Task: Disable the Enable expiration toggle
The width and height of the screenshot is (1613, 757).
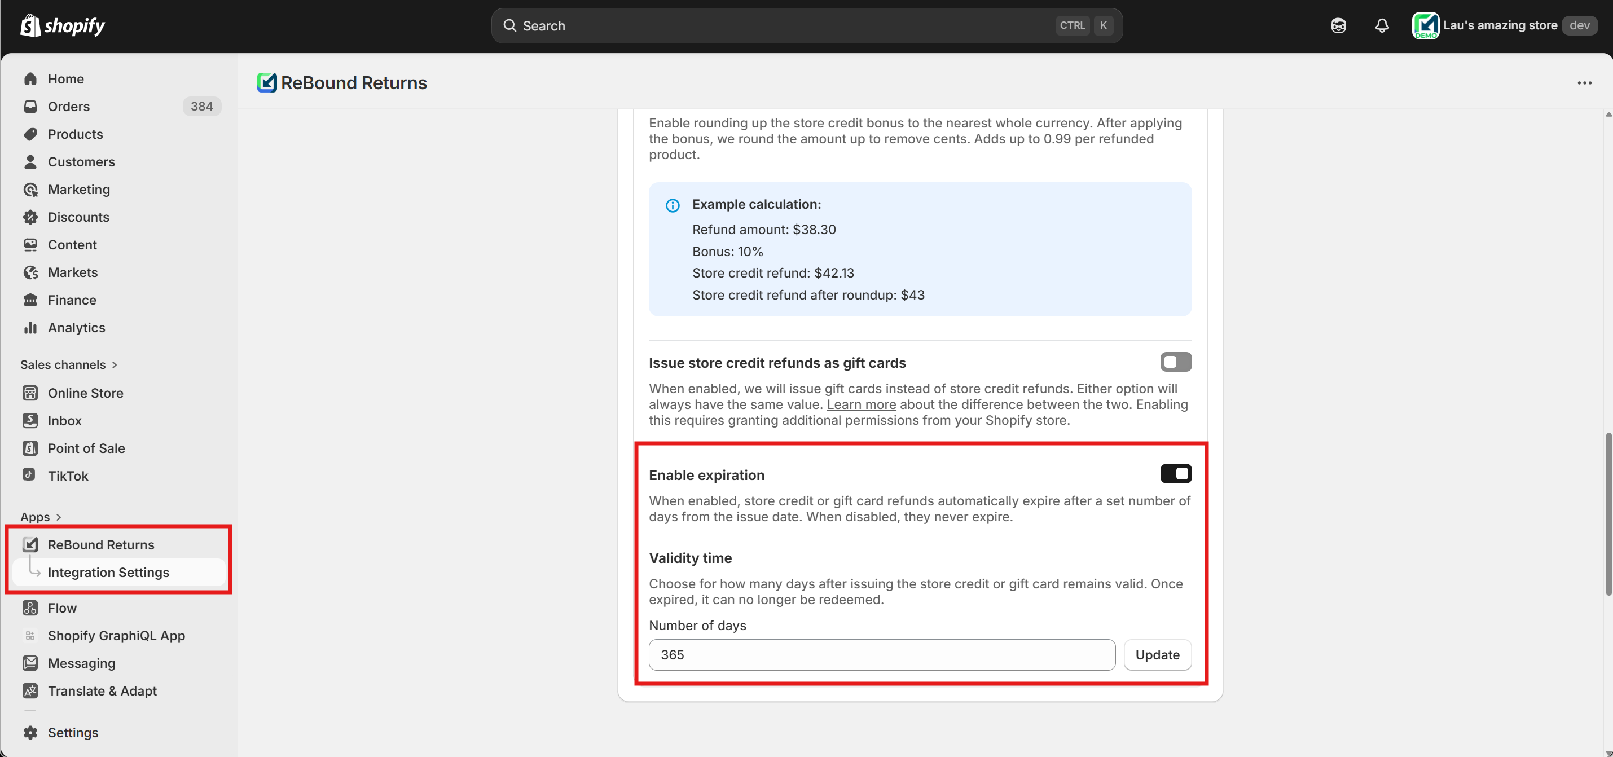Action: click(1175, 474)
